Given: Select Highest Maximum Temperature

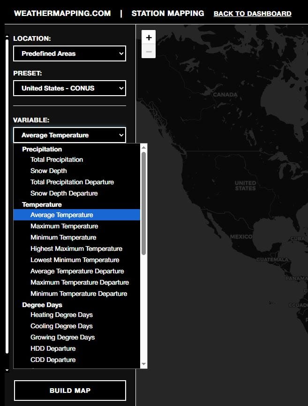Looking at the screenshot, I should coord(76,248).
